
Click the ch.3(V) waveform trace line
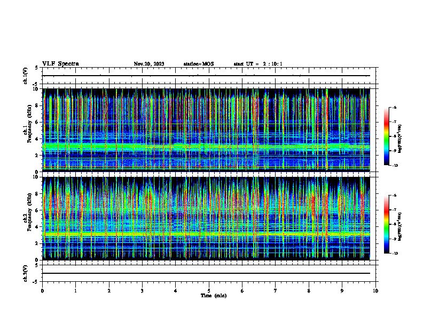tap(206, 273)
